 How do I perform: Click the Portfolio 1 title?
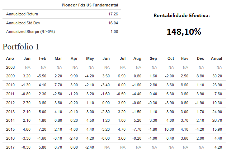click(20, 47)
